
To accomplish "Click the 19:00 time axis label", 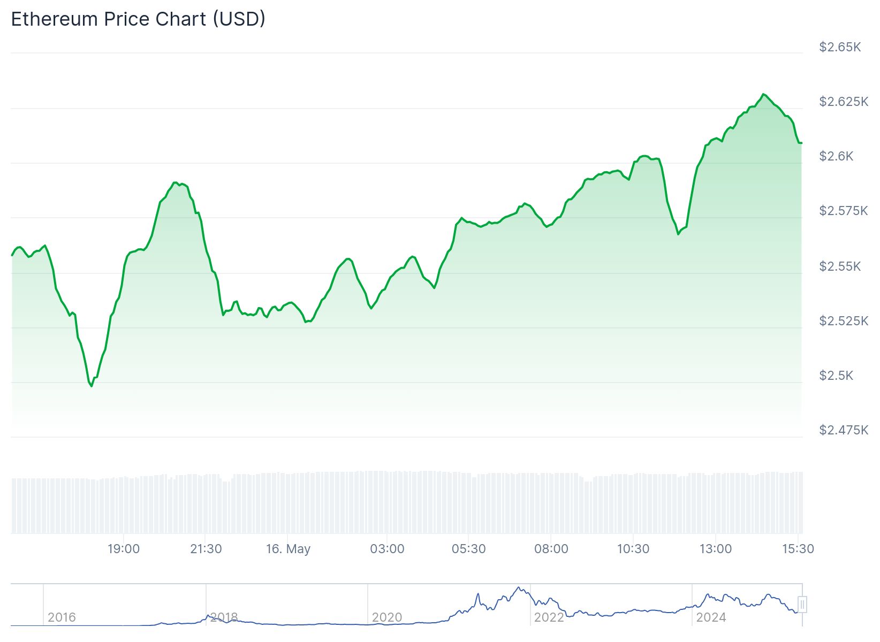I will click(x=124, y=549).
